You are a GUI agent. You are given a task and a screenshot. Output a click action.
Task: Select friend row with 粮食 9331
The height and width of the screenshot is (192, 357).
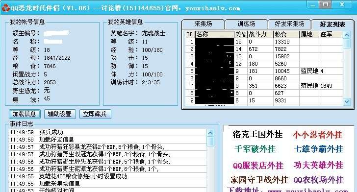click(x=264, y=100)
